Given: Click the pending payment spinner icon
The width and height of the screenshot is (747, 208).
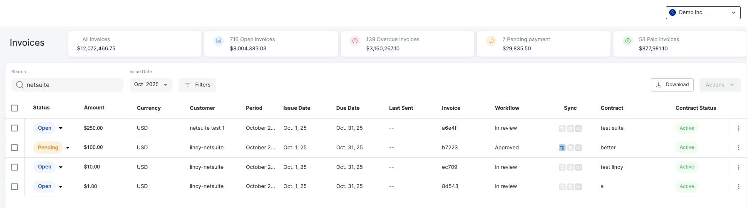Looking at the screenshot, I should click(491, 41).
